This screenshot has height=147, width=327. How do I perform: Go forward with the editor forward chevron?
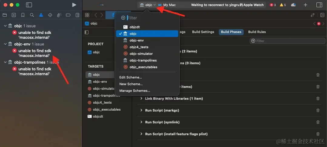[x=102, y=15]
